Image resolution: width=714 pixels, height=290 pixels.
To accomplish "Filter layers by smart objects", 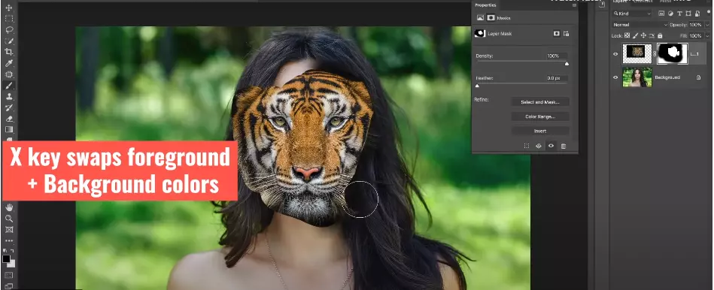I will click(697, 14).
